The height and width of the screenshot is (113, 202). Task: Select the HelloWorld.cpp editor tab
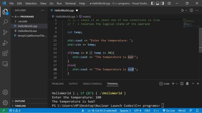(x=64, y=10)
